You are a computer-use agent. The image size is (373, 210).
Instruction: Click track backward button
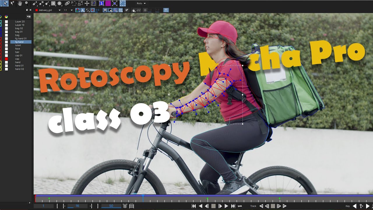(261, 206)
